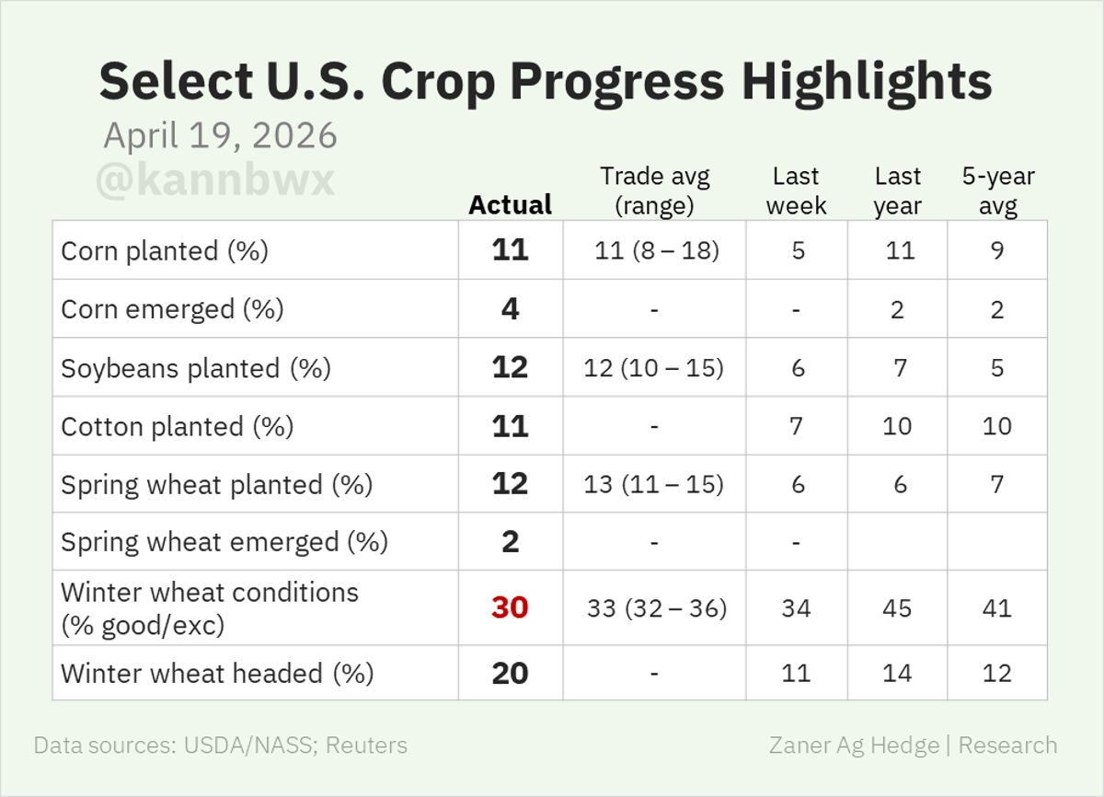
Task: Click the 'Soybeans planted (%)' row label
Action: coord(195,368)
